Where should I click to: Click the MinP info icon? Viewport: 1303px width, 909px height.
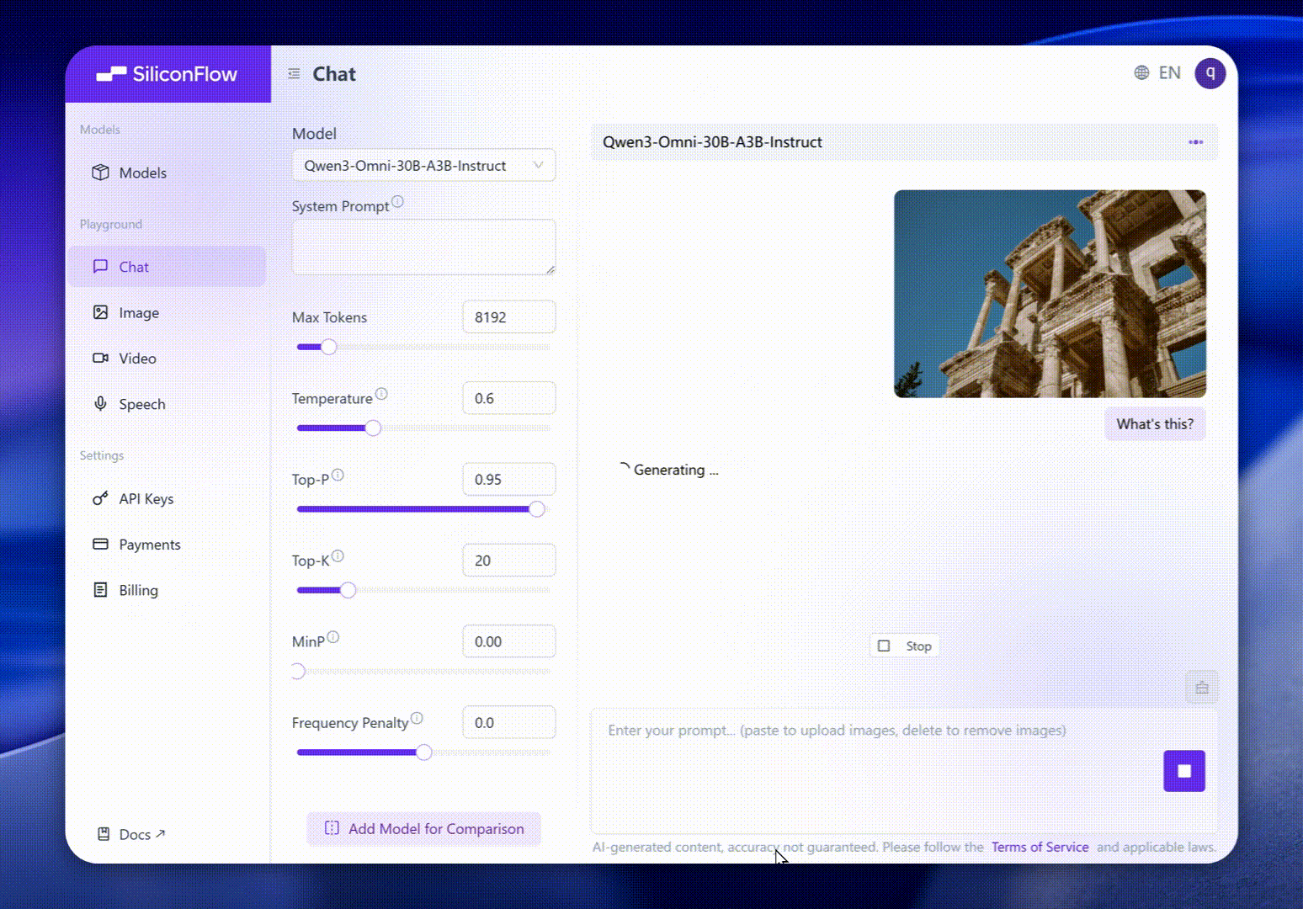click(333, 637)
